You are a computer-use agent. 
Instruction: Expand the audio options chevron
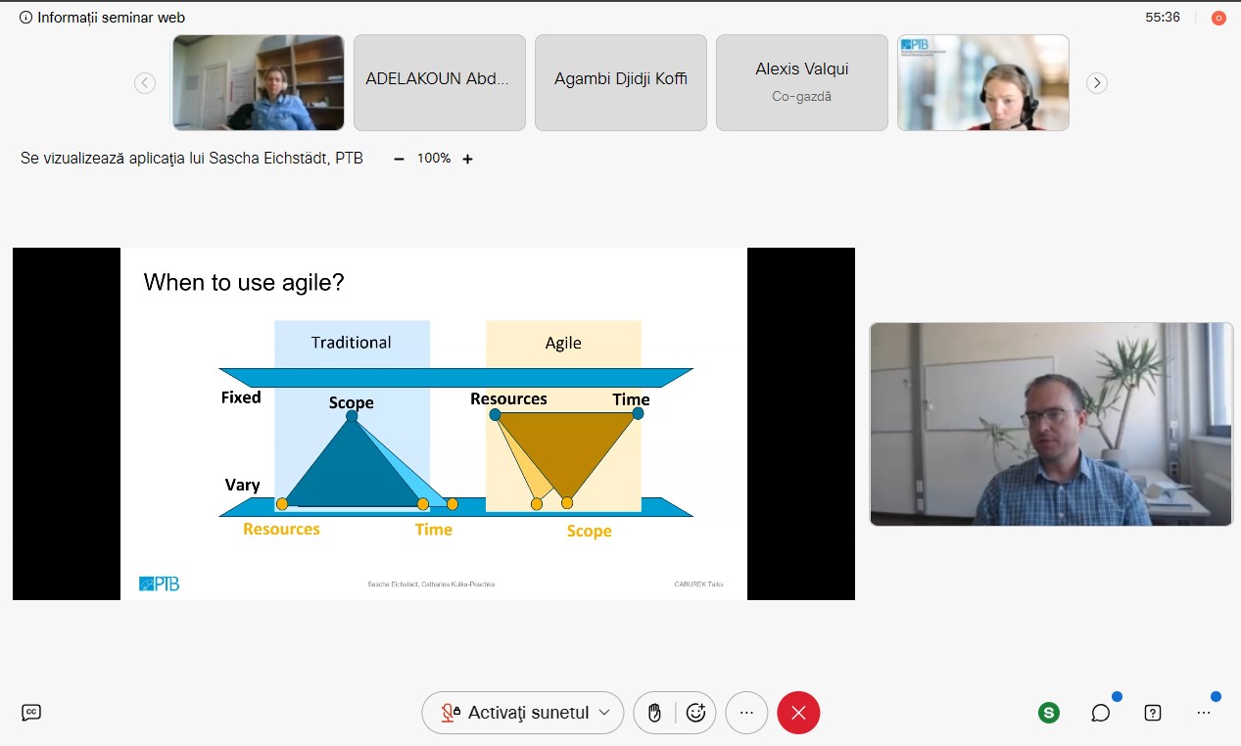coord(604,713)
